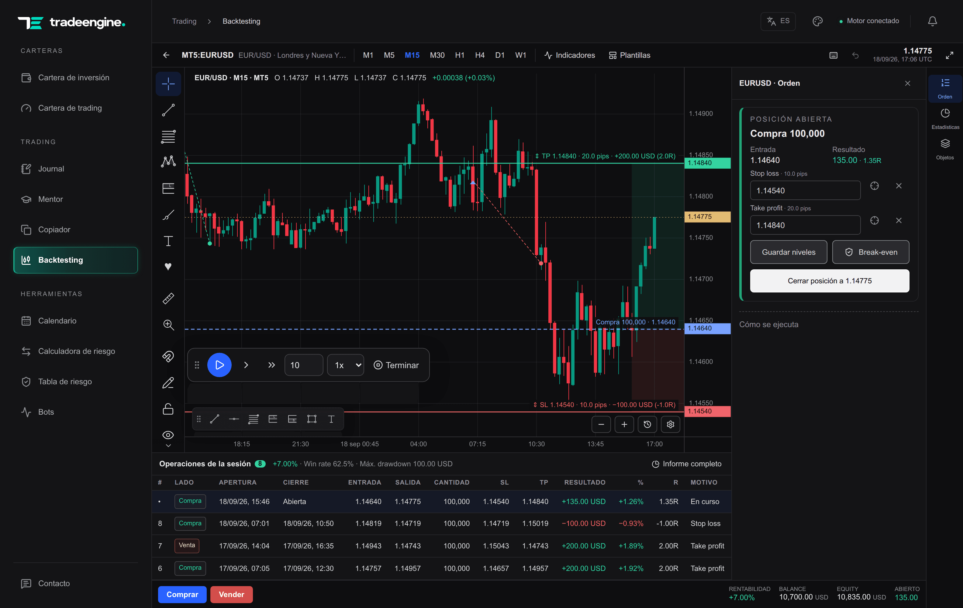The image size is (963, 608).
Task: Toggle the magnet snap mode
Action: [x=168, y=356]
